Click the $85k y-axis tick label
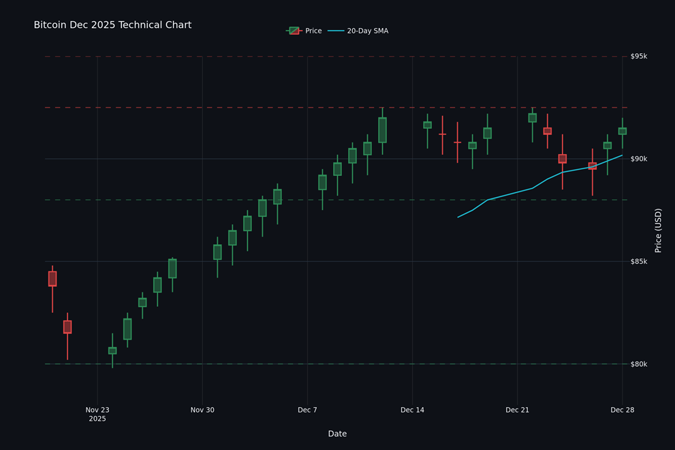675x450 pixels. [x=638, y=262]
